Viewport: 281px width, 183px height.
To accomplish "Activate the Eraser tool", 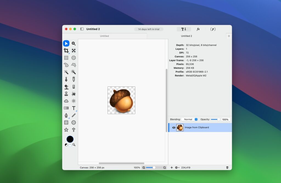I will (74, 86).
